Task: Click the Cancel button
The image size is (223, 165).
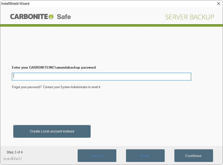Action: (x=97, y=156)
